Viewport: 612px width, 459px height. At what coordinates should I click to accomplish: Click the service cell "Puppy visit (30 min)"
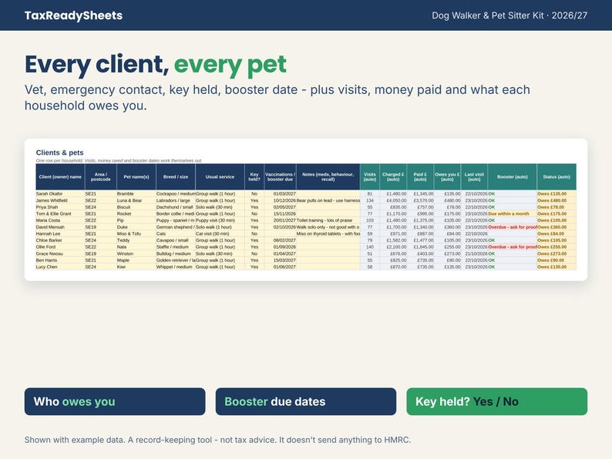tap(220, 220)
